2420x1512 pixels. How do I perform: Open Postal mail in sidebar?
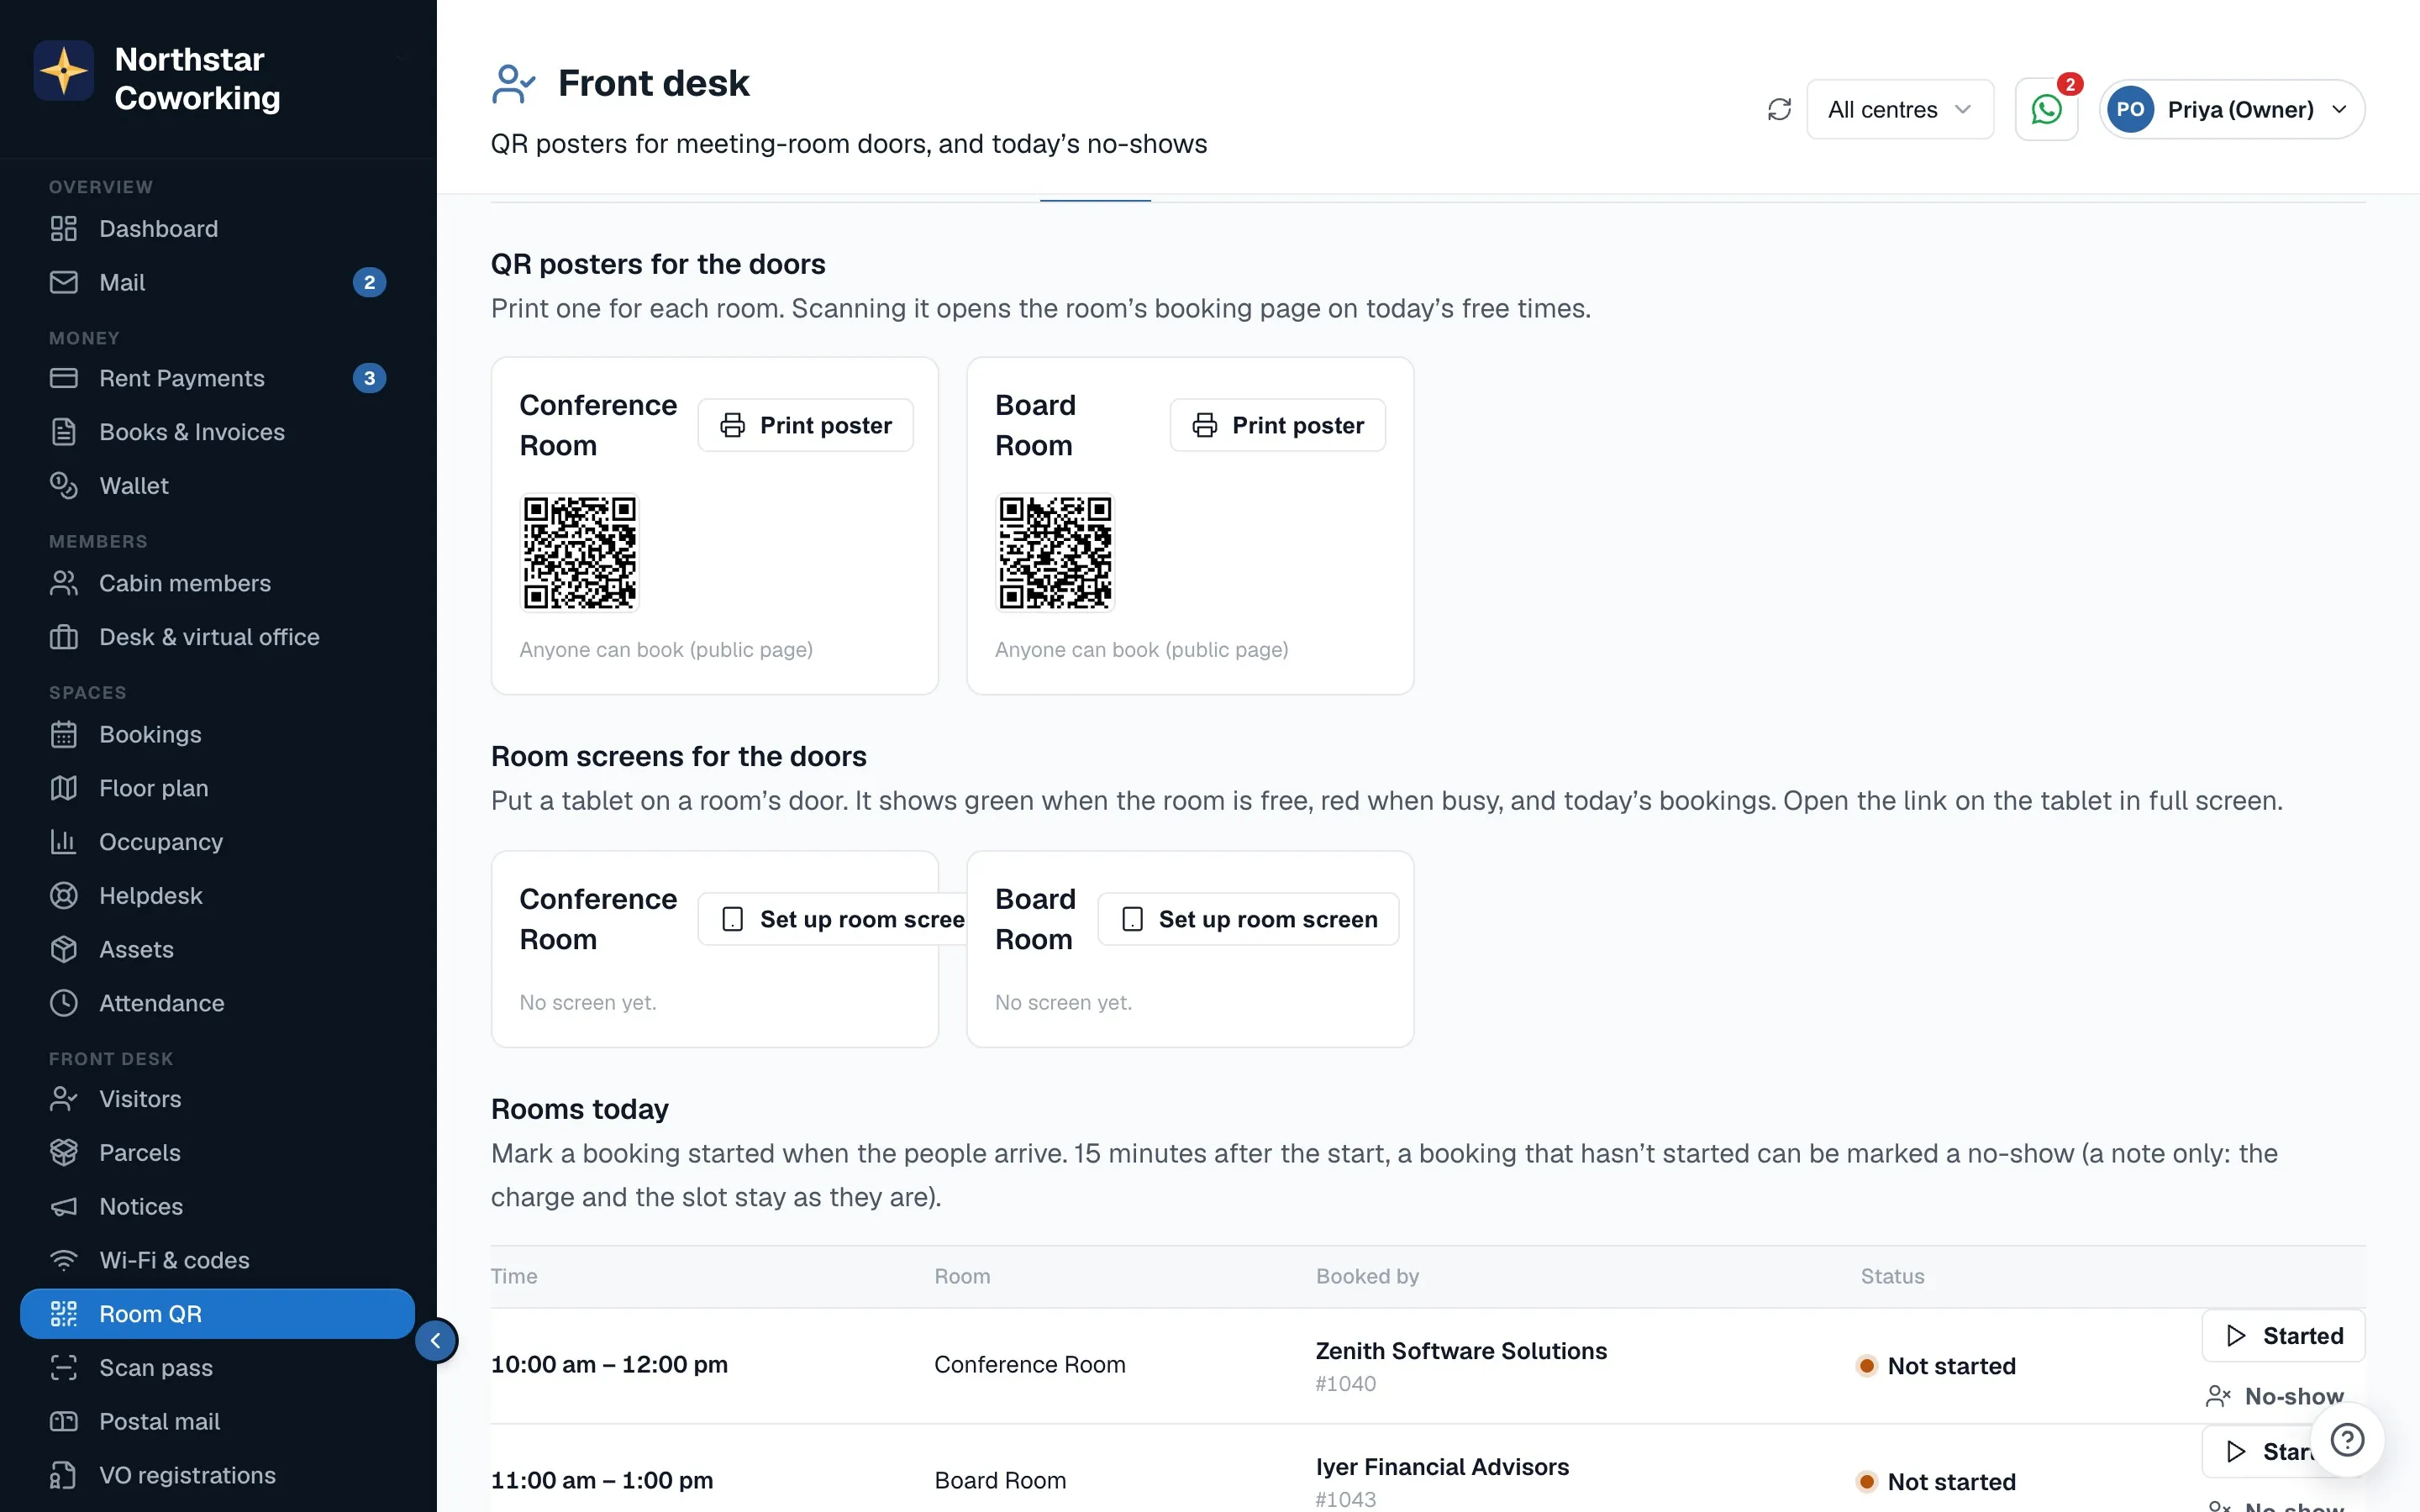point(217,1422)
